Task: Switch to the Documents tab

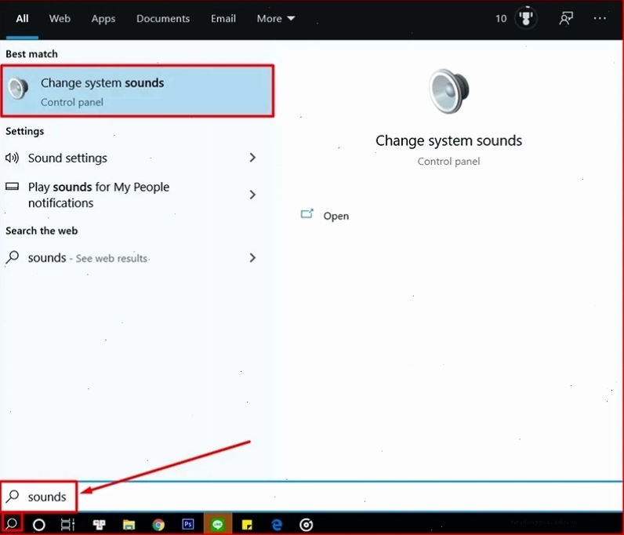Action: coord(163,19)
